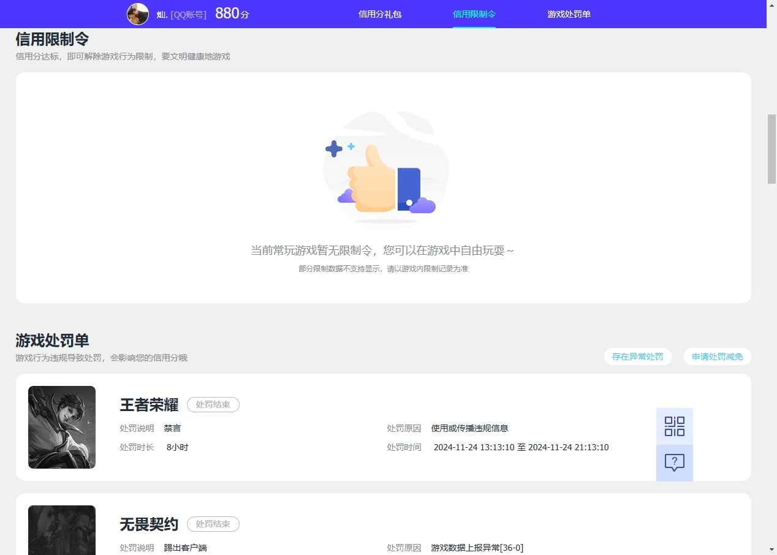The width and height of the screenshot is (777, 555).
Task: Click the vertical scrollbar thumb
Action: [771, 149]
